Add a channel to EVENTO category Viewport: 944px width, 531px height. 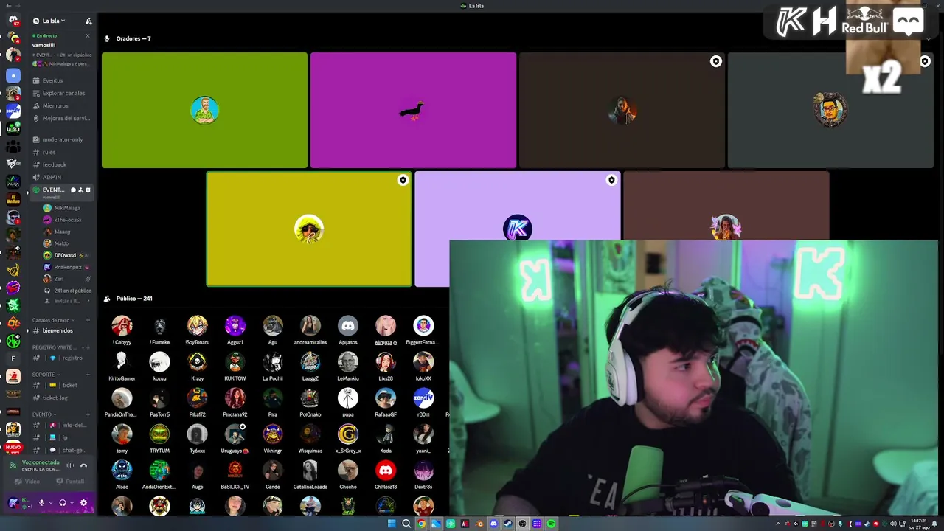(88, 414)
